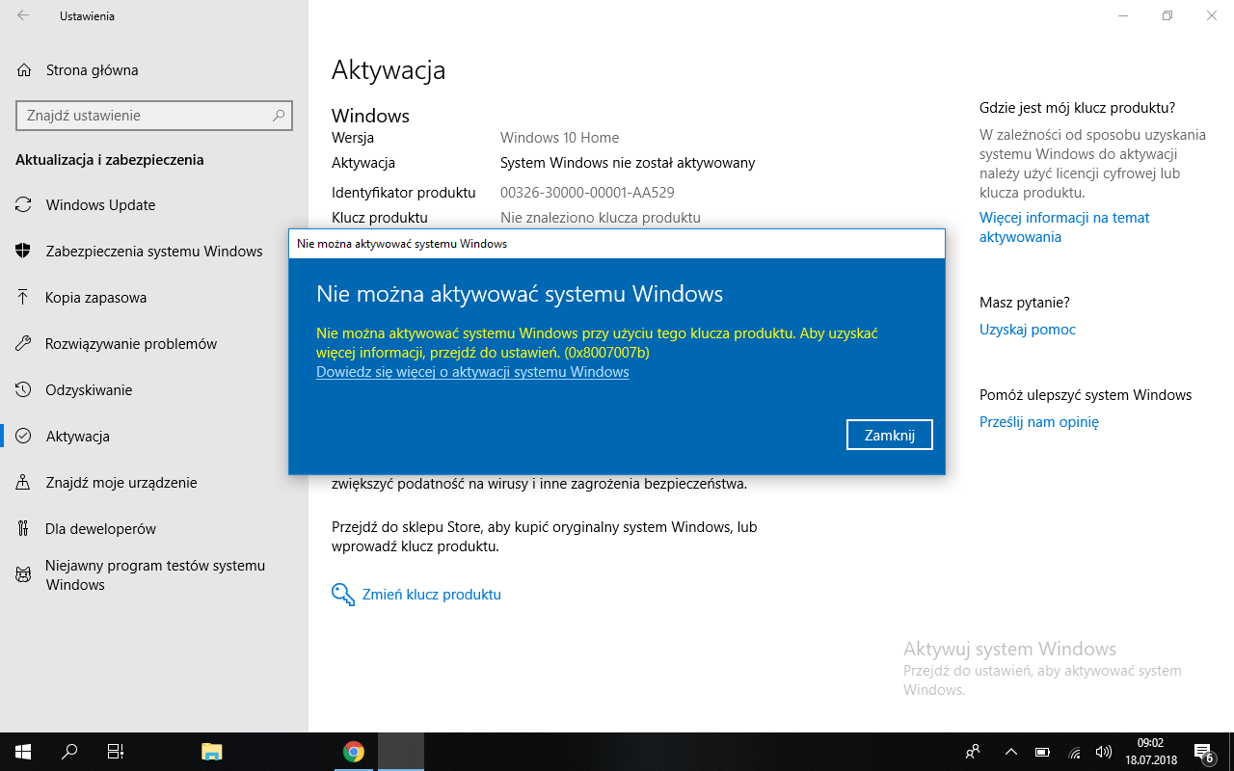Click the Rozwiązywanie problemów wrench icon

click(24, 343)
